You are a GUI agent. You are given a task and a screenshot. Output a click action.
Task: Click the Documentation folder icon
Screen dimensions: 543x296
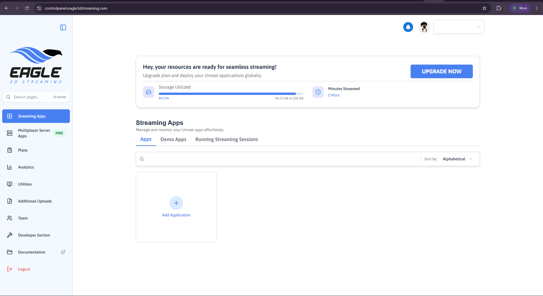10,252
